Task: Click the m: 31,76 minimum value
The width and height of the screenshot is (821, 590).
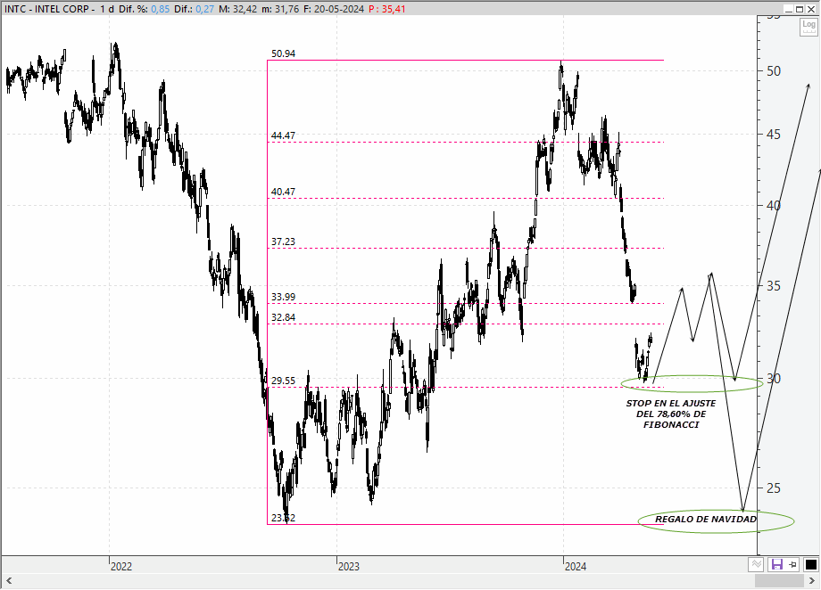Action: (x=280, y=9)
